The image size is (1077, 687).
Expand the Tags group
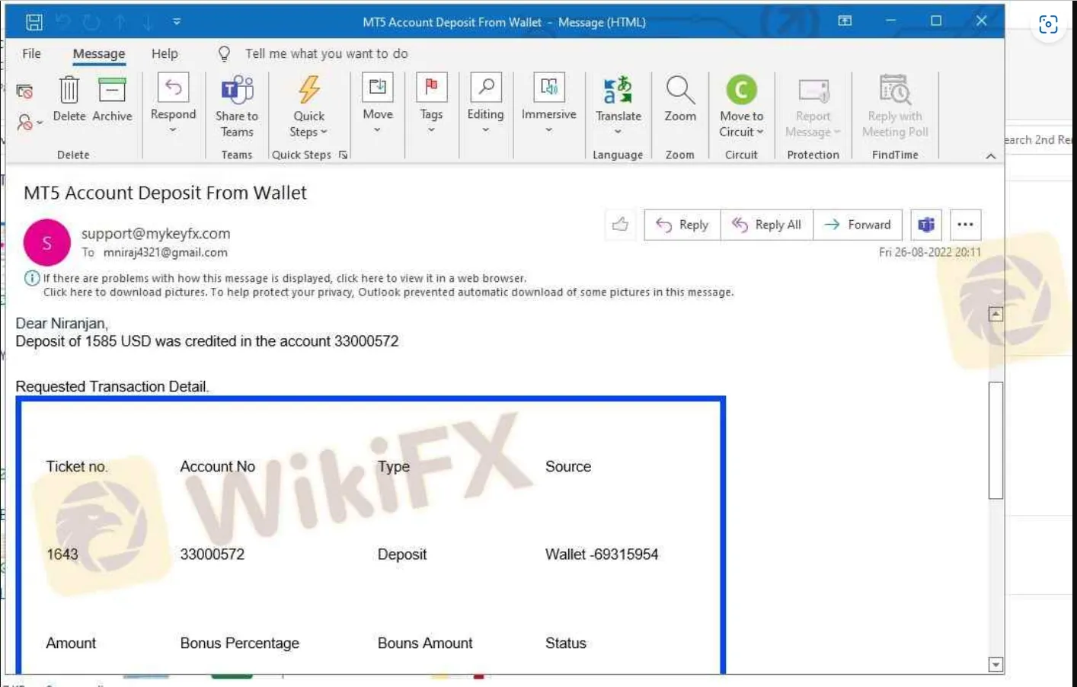click(431, 104)
